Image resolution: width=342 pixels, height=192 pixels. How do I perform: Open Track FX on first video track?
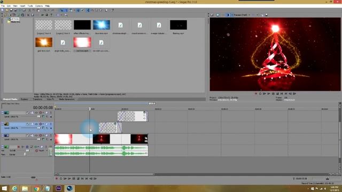pyautogui.click(x=36, y=113)
